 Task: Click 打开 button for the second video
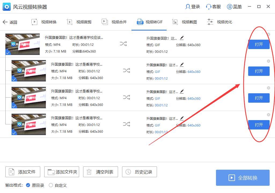click(x=259, y=71)
